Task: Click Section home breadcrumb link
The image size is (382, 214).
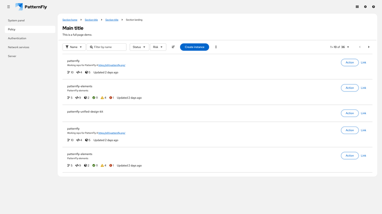Action: [70, 20]
